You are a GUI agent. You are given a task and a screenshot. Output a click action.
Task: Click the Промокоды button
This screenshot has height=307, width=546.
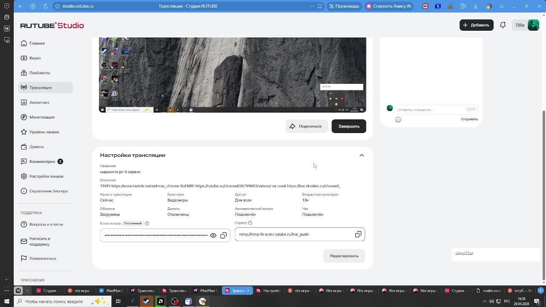tap(344, 6)
